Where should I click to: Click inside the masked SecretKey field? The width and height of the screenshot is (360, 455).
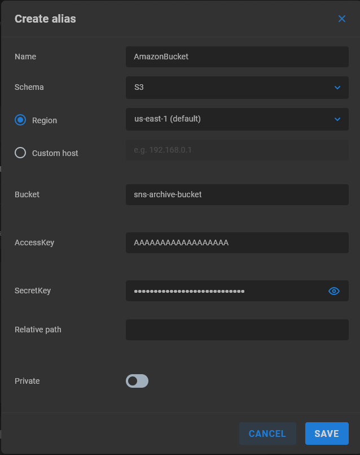coord(226,291)
